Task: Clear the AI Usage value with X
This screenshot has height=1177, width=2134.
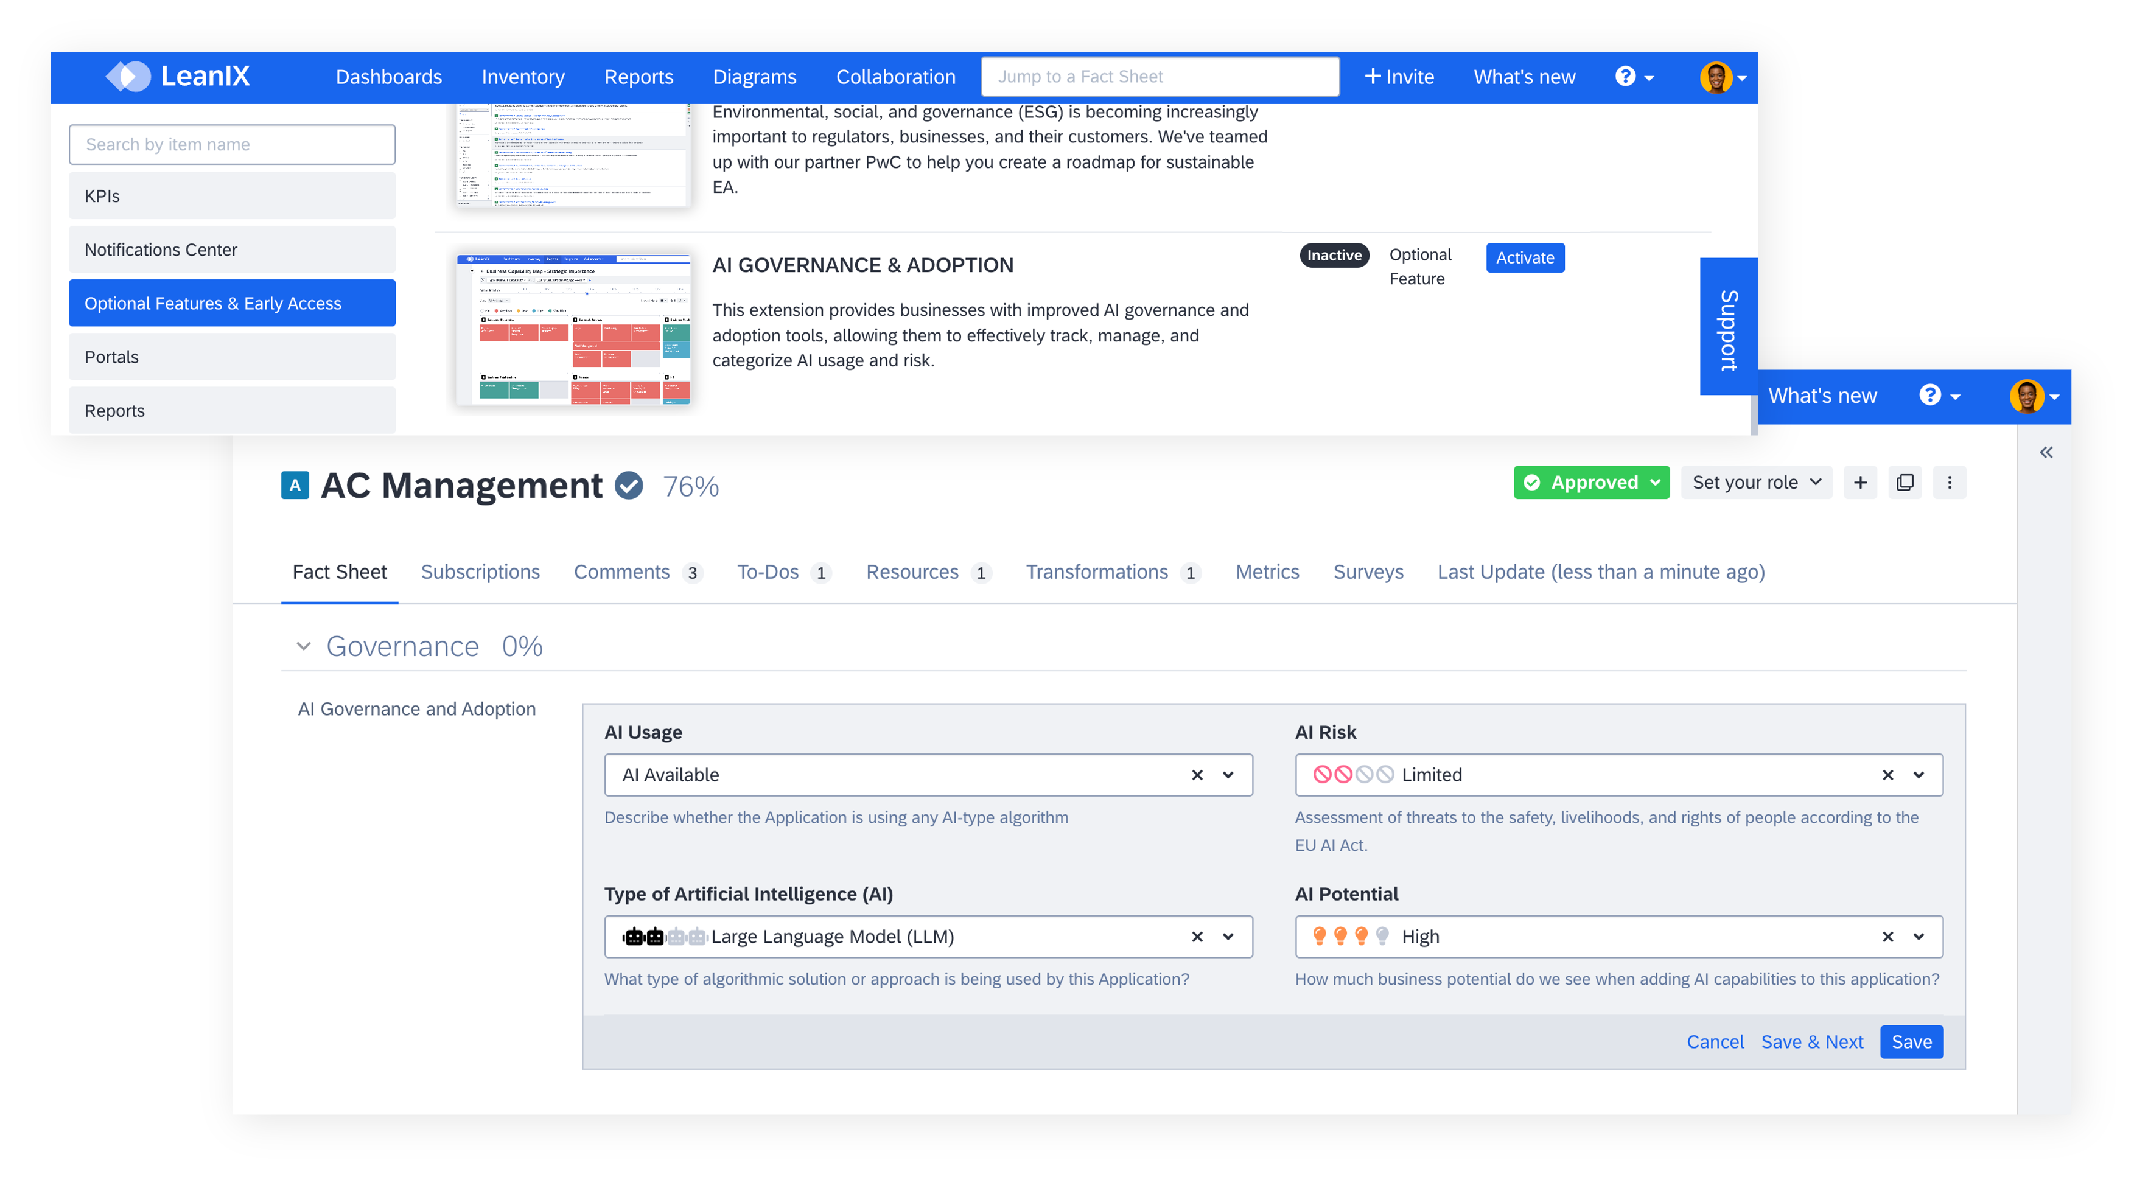Action: pyautogui.click(x=1197, y=775)
